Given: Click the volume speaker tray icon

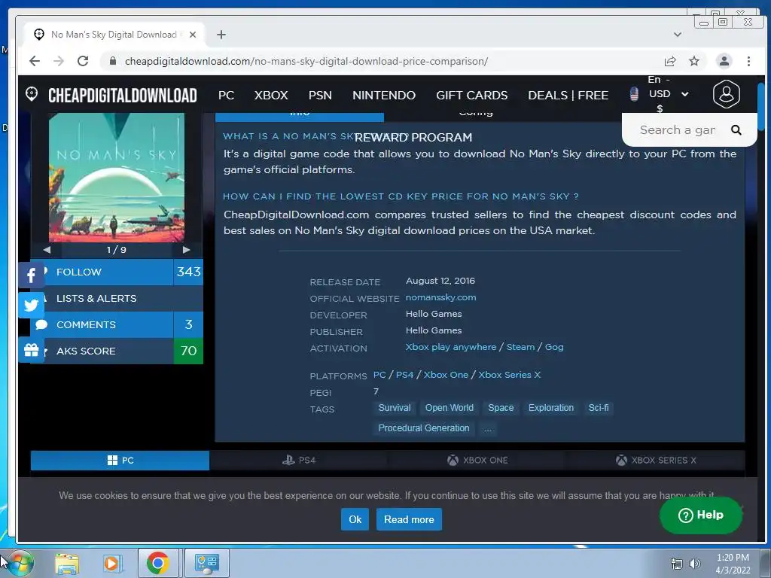Looking at the screenshot, I should [694, 564].
